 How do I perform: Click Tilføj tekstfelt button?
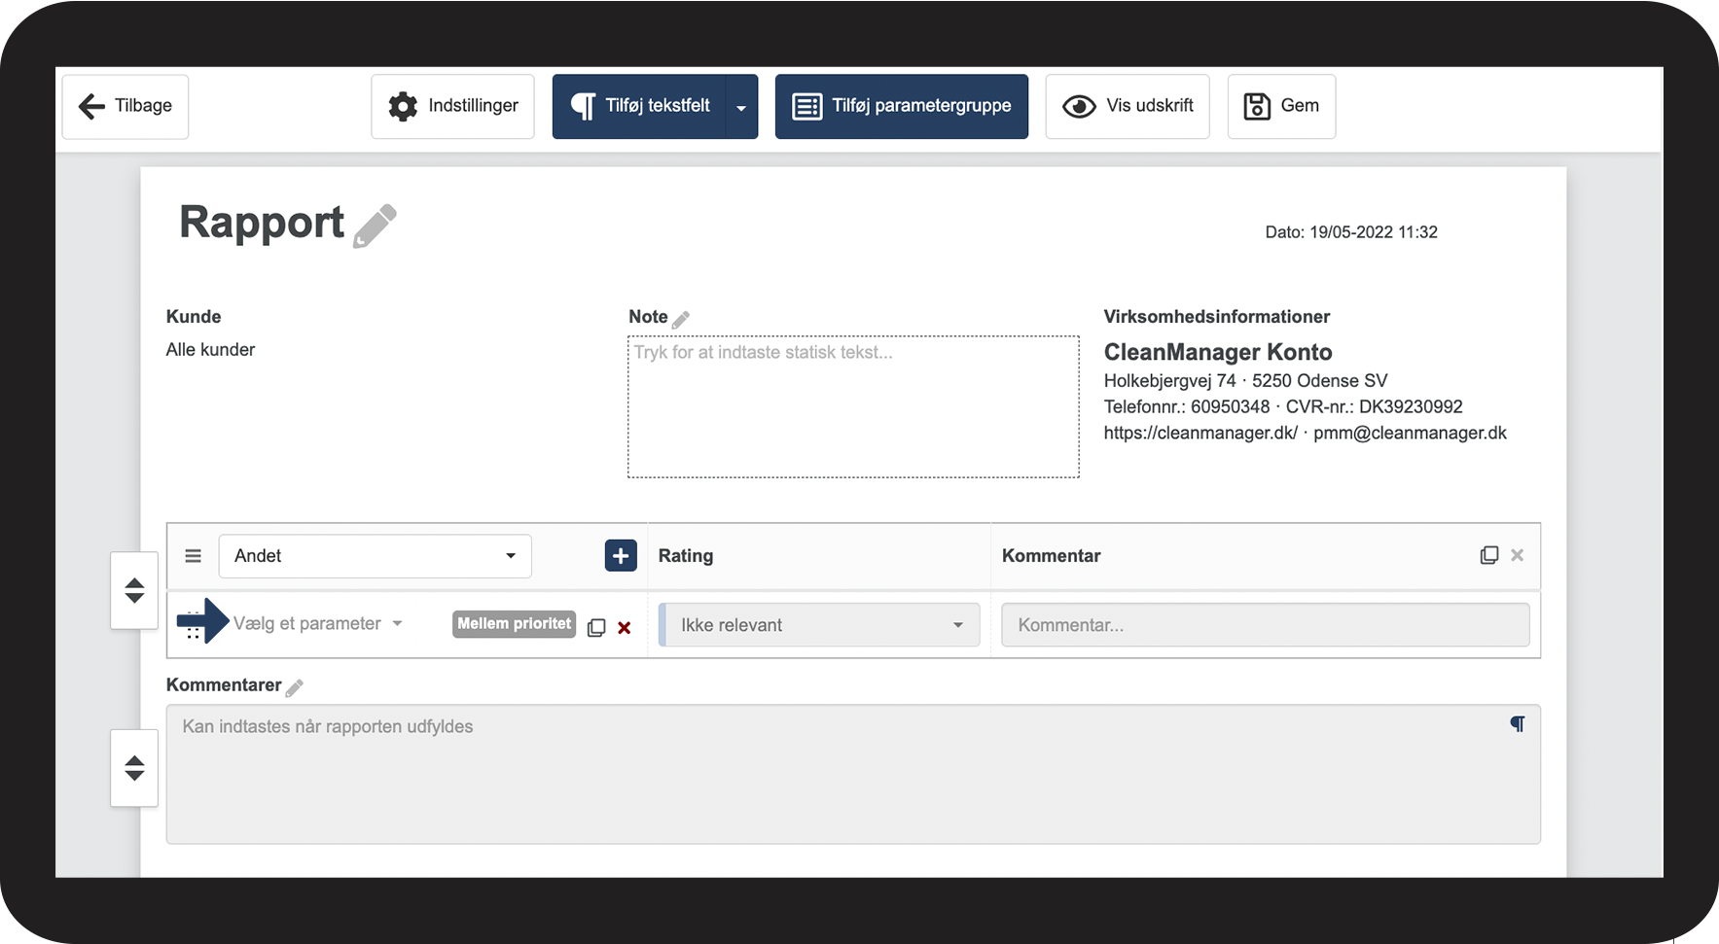click(x=639, y=106)
